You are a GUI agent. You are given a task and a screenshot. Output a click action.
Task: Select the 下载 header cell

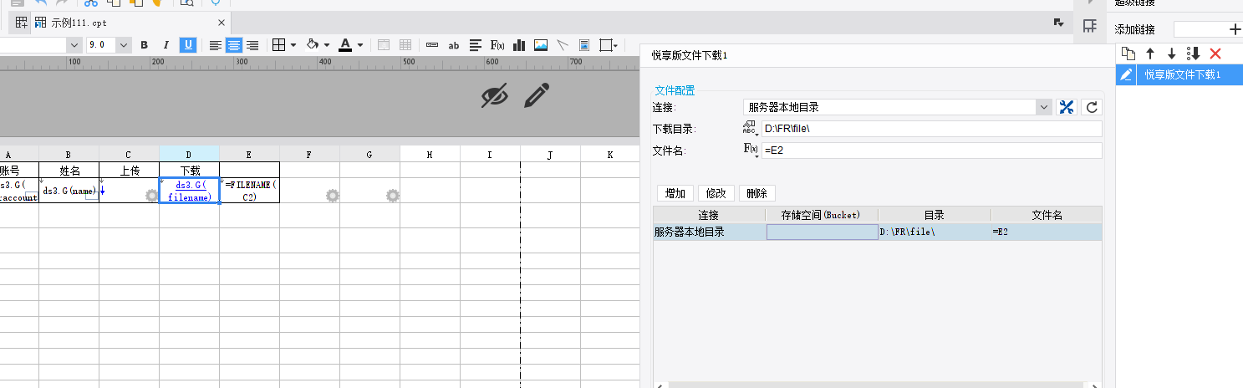pos(189,170)
